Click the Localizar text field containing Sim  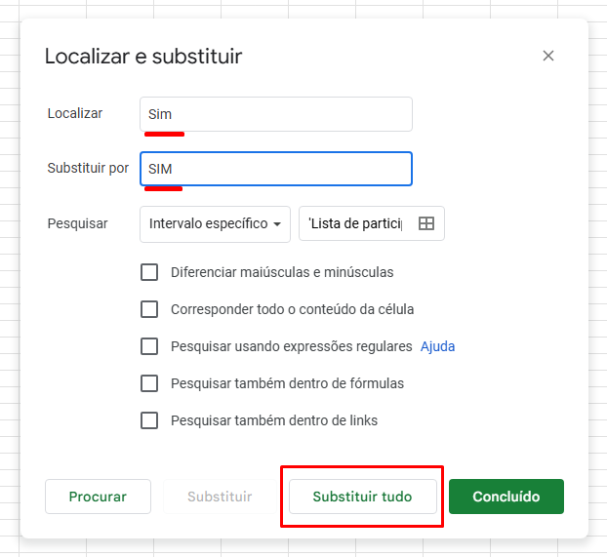pos(275,114)
